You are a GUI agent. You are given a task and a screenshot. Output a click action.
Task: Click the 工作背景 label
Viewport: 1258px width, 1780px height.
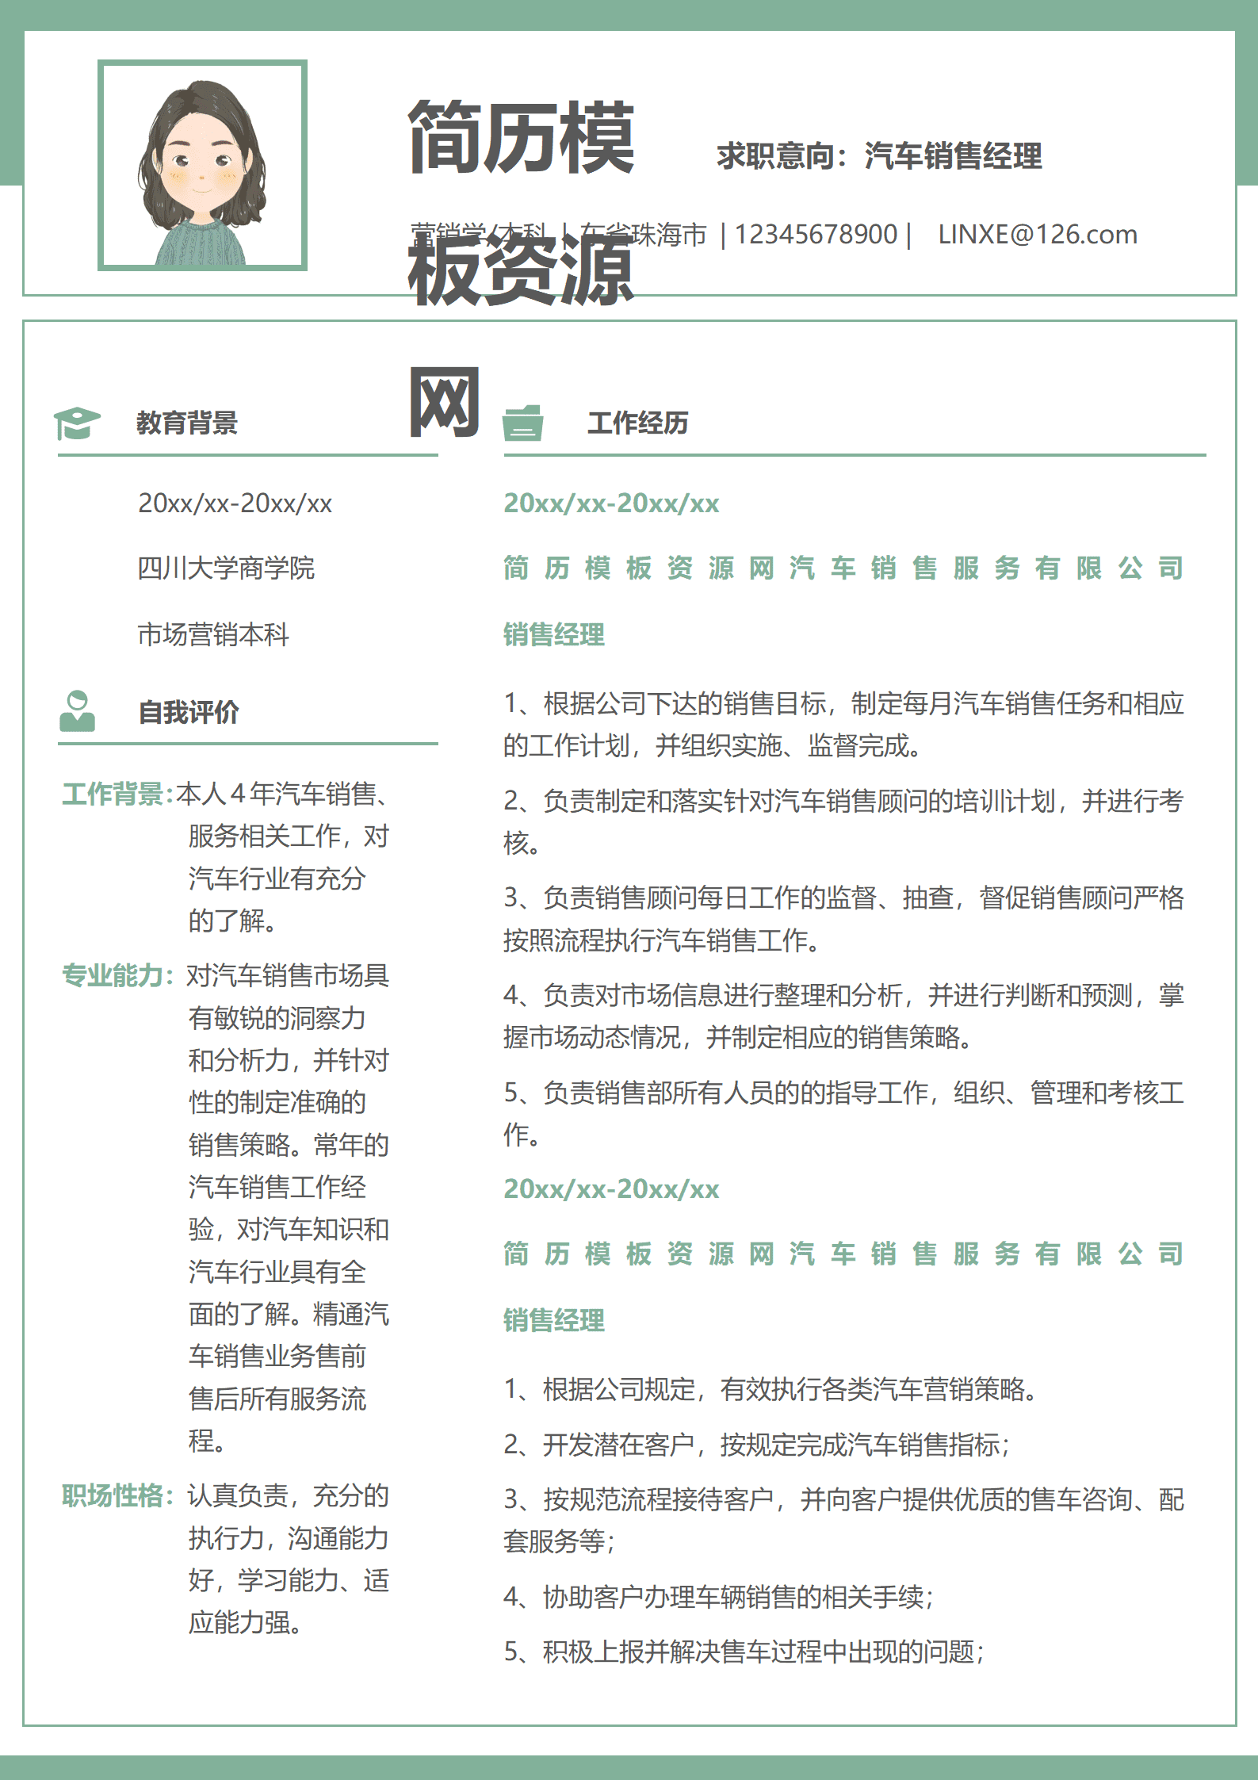[x=117, y=794]
